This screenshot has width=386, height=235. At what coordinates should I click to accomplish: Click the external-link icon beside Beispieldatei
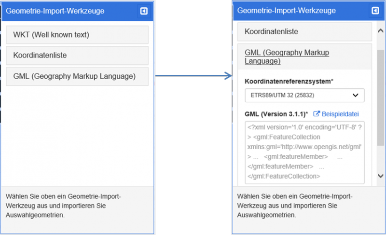[317, 114]
